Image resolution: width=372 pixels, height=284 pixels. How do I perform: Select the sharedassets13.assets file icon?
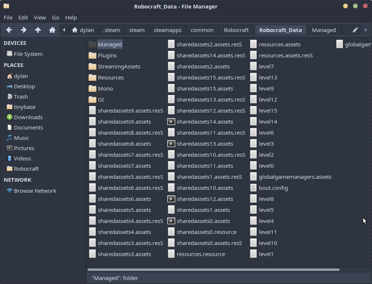[171, 144]
